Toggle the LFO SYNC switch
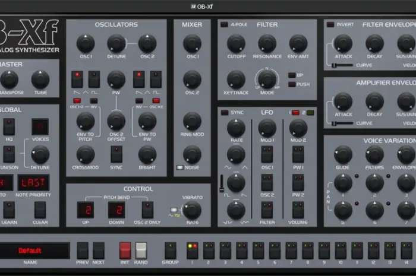 [225, 113]
